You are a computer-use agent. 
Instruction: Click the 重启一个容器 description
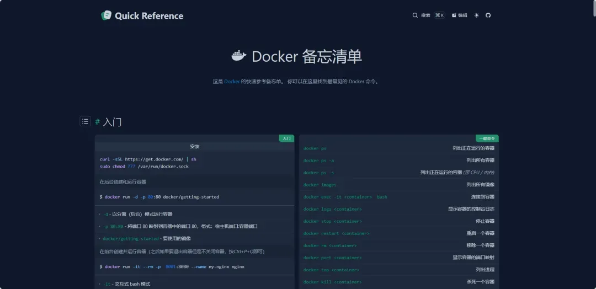tap(481, 233)
